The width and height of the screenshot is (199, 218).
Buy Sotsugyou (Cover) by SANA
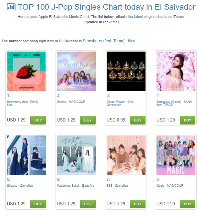pos(187,120)
